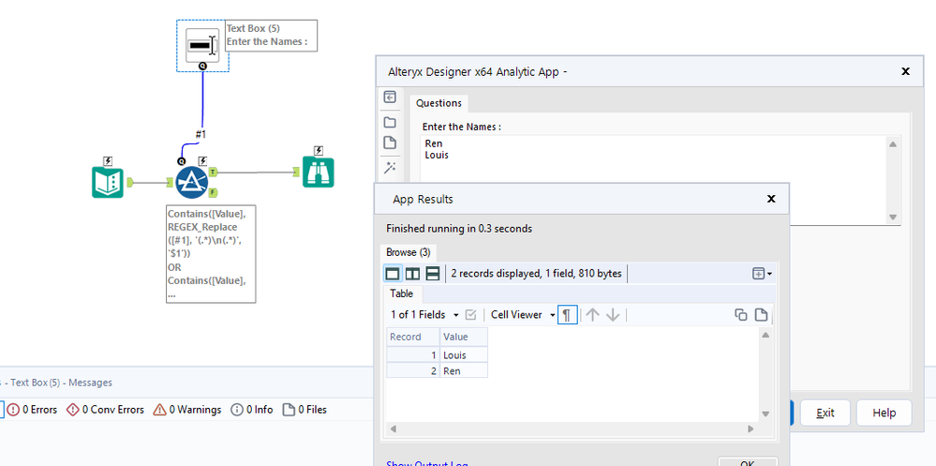This screenshot has width=936, height=466.
Task: Open the Questions tab
Action: tap(438, 103)
